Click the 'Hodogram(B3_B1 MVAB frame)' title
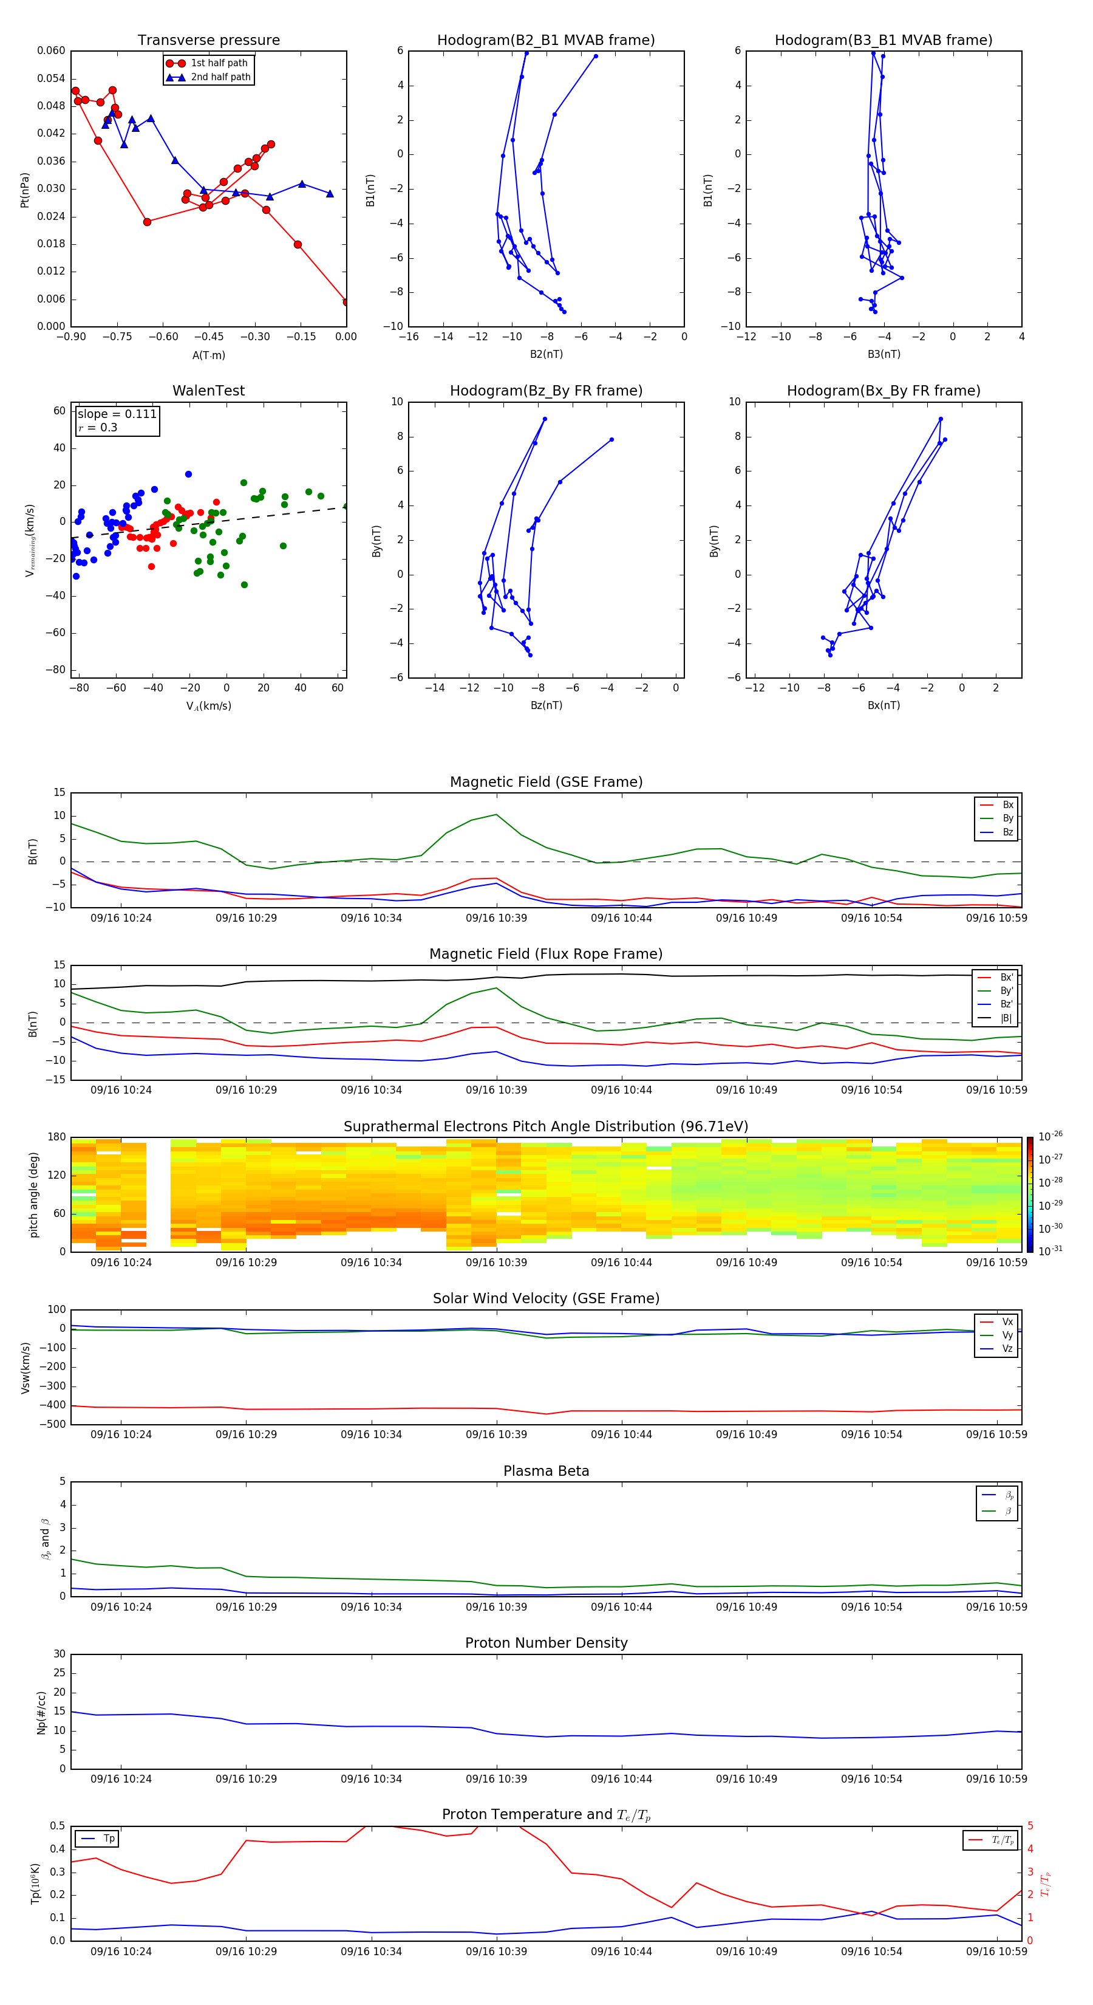This screenshot has width=1093, height=2005. coord(884,41)
